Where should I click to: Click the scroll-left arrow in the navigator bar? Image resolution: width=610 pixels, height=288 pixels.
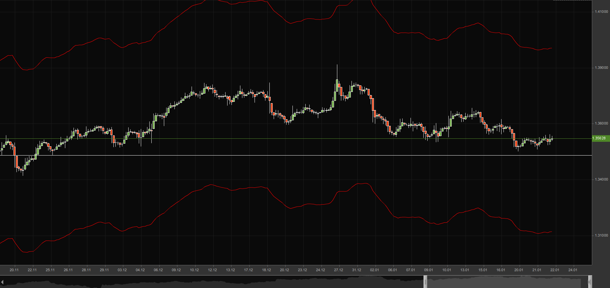click(2, 282)
